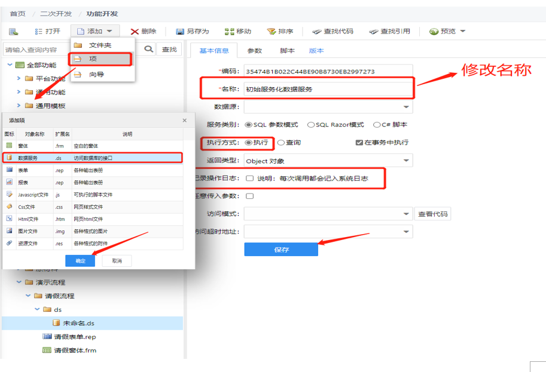Viewport: 546px width, 372px height.
Task: Click the blue 保存 button
Action: pyautogui.click(x=281, y=249)
